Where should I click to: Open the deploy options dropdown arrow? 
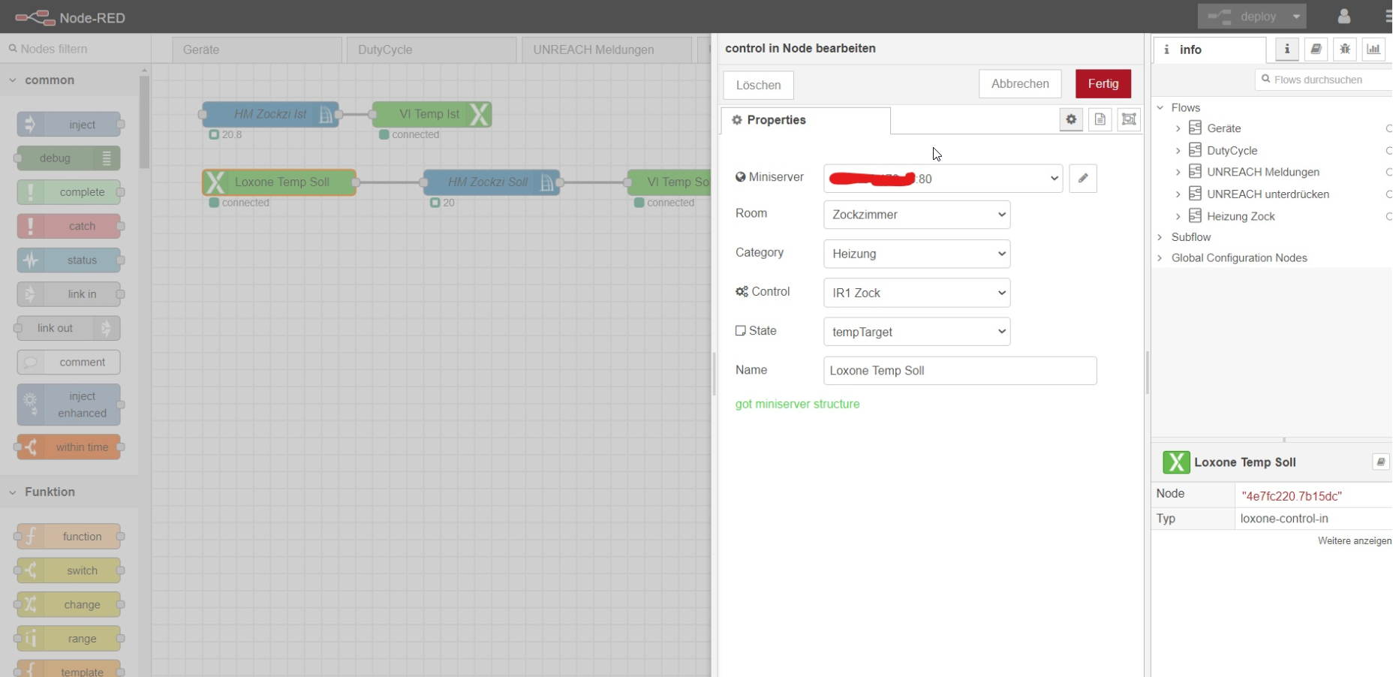pyautogui.click(x=1296, y=17)
